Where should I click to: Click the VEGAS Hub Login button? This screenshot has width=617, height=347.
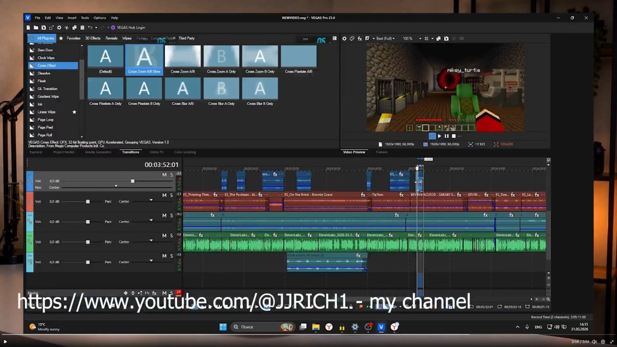(x=128, y=27)
